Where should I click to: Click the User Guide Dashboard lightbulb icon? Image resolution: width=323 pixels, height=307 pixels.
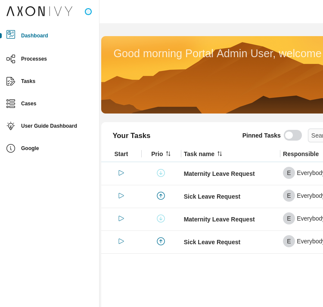tap(11, 126)
